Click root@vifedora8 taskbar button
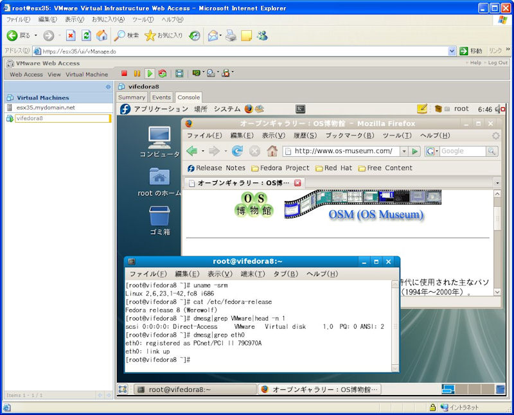Viewport: 514px width, 415px height. pyautogui.click(x=195, y=389)
